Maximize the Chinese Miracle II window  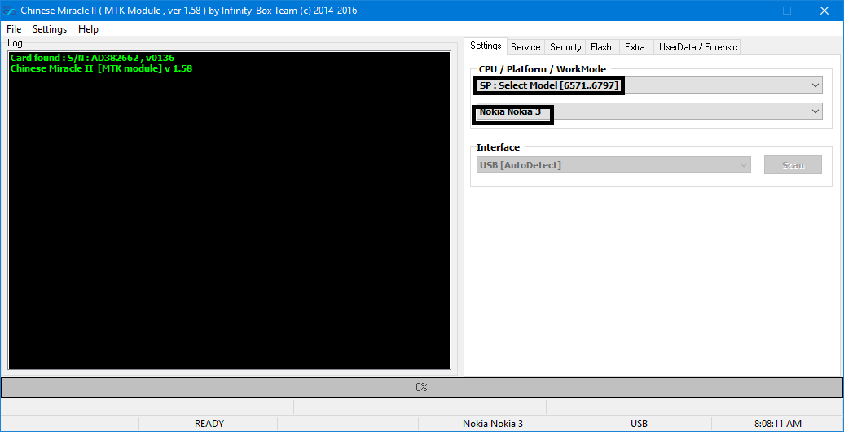coord(787,11)
